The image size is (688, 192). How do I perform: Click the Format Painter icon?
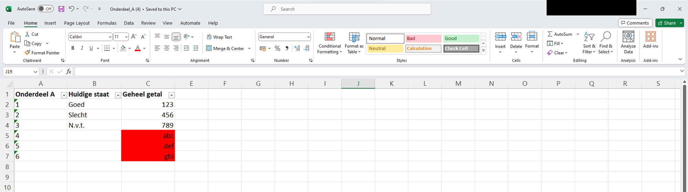coord(28,53)
